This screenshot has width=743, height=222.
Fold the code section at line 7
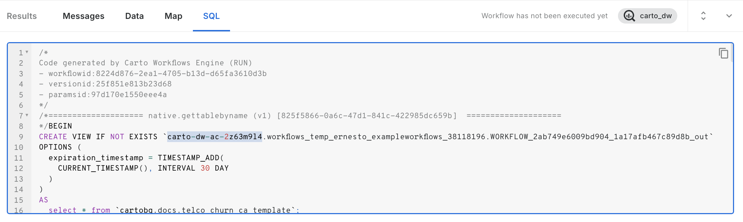[x=27, y=115]
